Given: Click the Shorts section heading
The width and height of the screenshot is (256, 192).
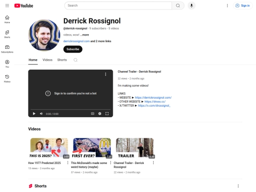Looking at the screenshot, I should 40,186.
